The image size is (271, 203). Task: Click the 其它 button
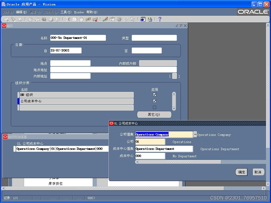154,114
